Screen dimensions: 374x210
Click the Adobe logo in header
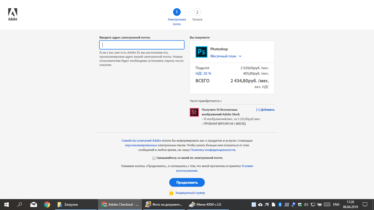(13, 14)
